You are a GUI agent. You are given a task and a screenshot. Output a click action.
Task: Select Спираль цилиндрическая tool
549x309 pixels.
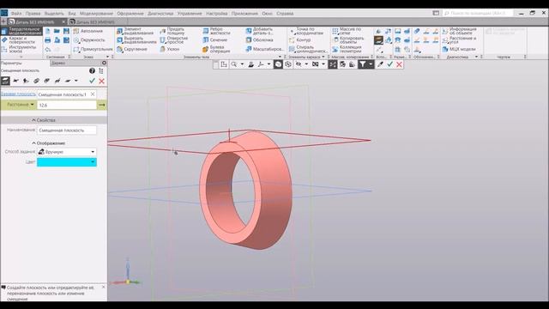(x=308, y=49)
